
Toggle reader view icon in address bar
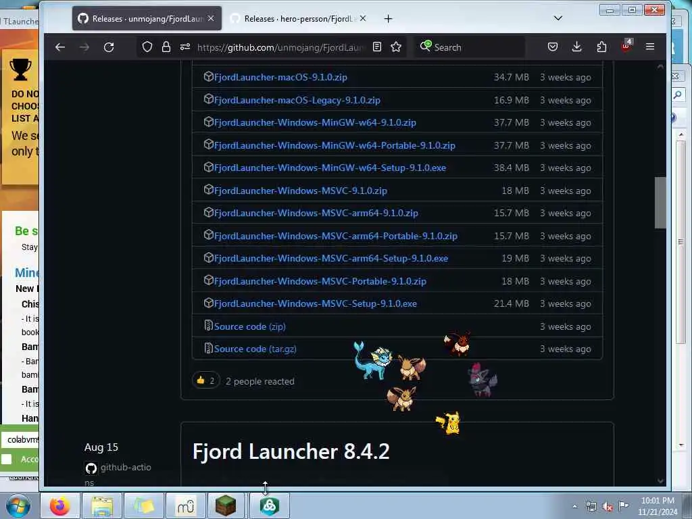(377, 47)
